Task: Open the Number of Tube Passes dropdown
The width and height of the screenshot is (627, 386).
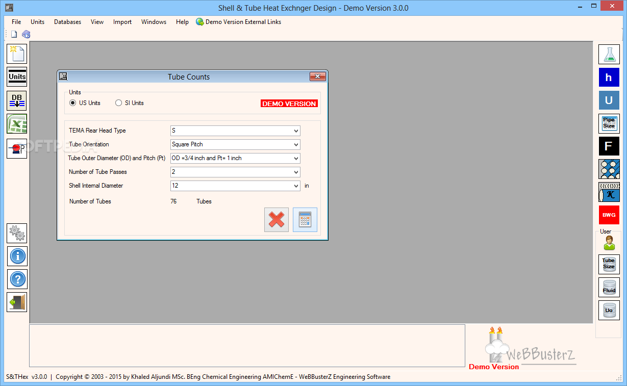Action: coord(235,172)
